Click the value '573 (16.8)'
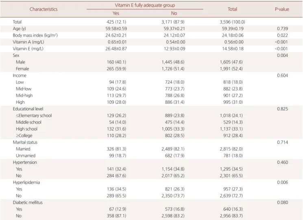This screenshot has width=303, height=220. coord(175,209)
